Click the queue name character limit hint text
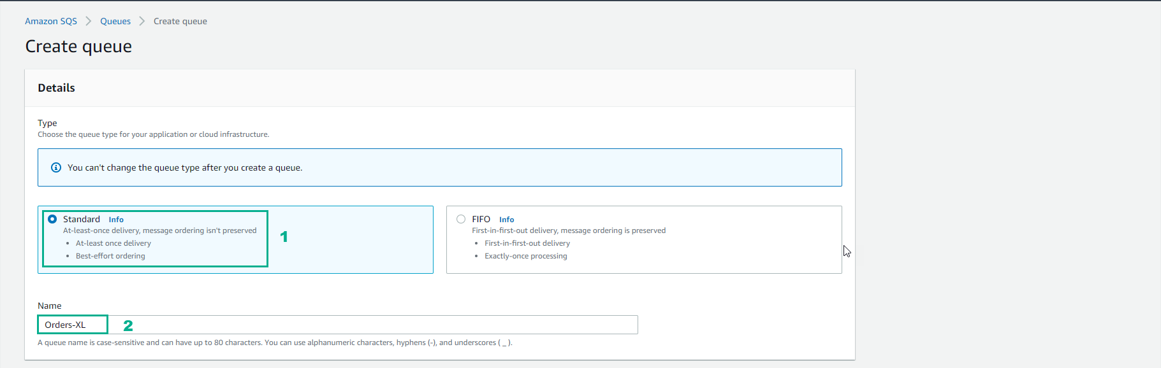 (x=275, y=343)
